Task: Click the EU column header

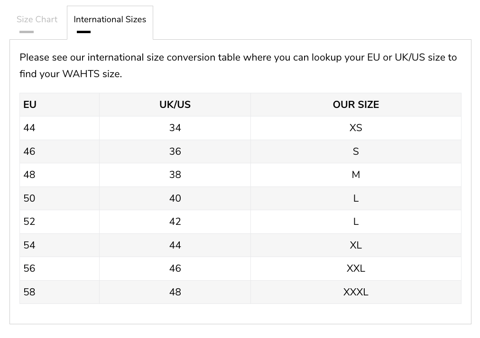Action: pos(30,105)
